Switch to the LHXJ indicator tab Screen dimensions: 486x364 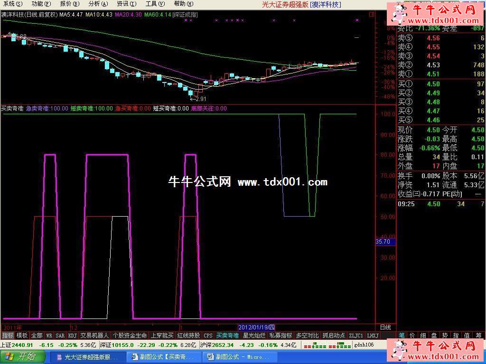click(x=373, y=336)
